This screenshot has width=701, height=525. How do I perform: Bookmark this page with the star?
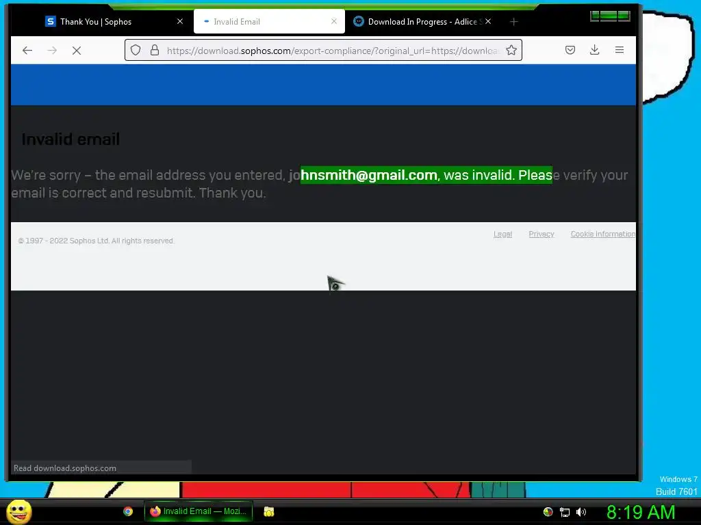click(511, 50)
